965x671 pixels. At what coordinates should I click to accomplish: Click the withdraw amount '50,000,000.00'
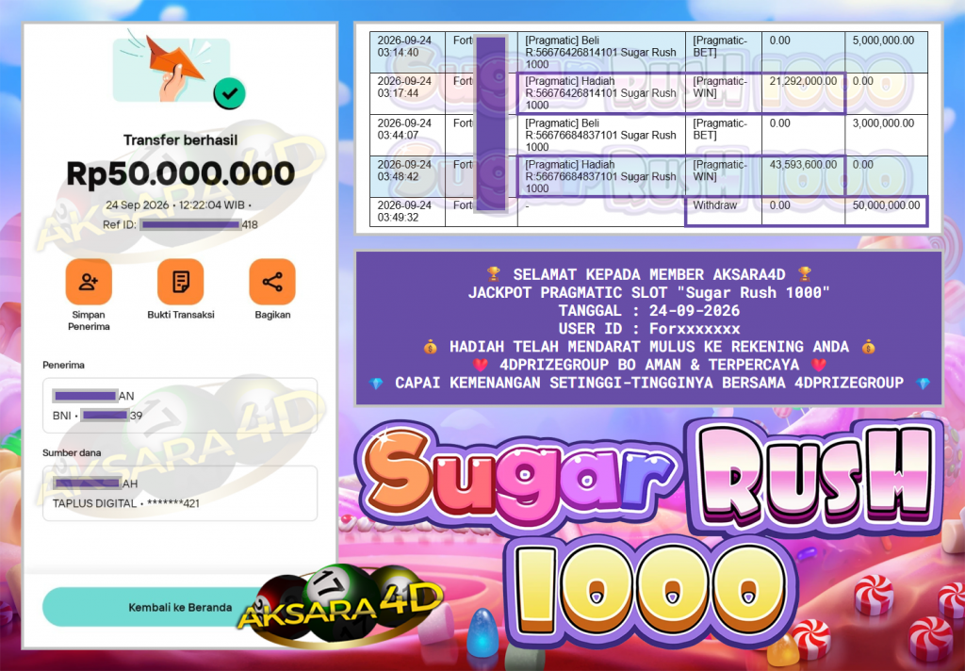pyautogui.click(x=886, y=205)
